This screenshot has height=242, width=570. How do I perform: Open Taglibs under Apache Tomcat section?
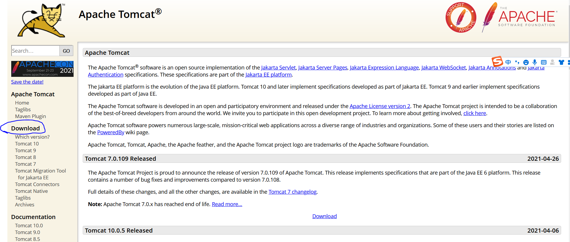tap(23, 110)
